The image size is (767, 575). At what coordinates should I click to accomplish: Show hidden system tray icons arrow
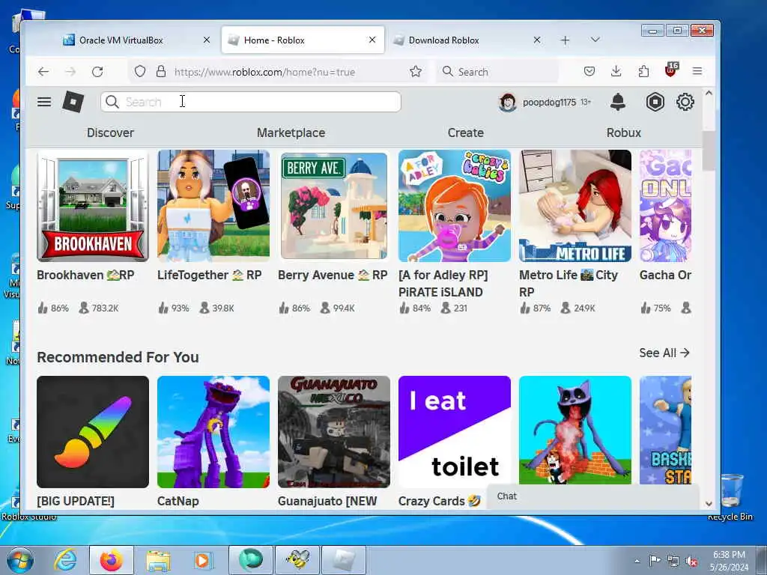click(x=637, y=562)
